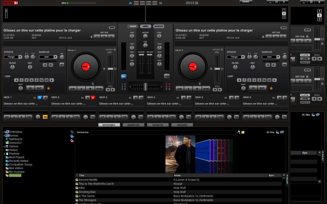Image resolution: width=327 pixels, height=204 pixels.
Task: Toggle the right PFL button in mixer
Action: [x=167, y=76]
